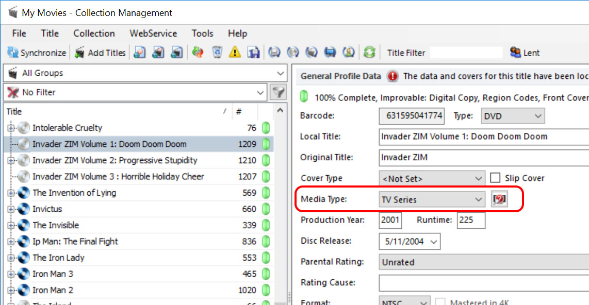Open the Cover Type dropdown

point(432,178)
